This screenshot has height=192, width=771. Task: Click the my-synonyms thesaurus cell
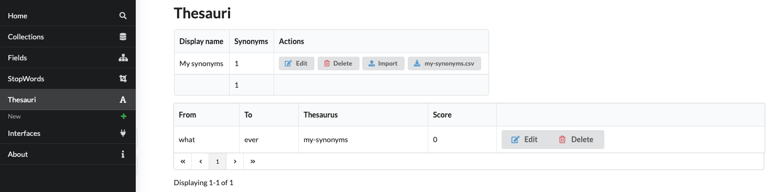tap(363, 140)
